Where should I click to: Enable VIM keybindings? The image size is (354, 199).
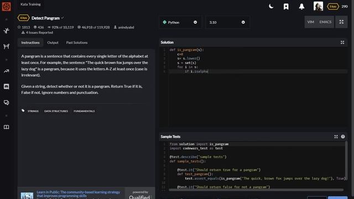pyautogui.click(x=311, y=22)
